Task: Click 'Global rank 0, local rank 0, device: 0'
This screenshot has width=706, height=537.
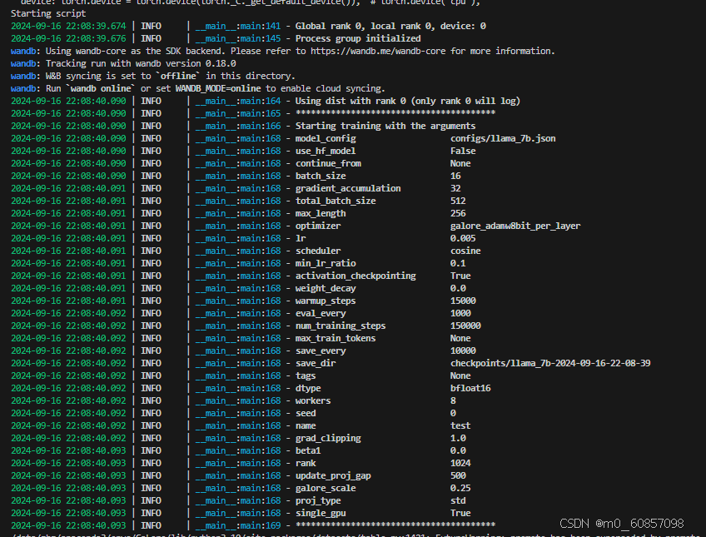Action: pyautogui.click(x=390, y=26)
